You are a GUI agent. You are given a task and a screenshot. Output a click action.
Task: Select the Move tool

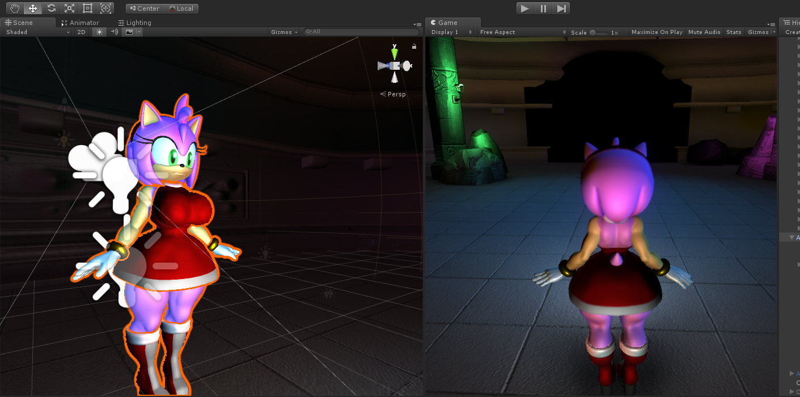click(x=33, y=9)
